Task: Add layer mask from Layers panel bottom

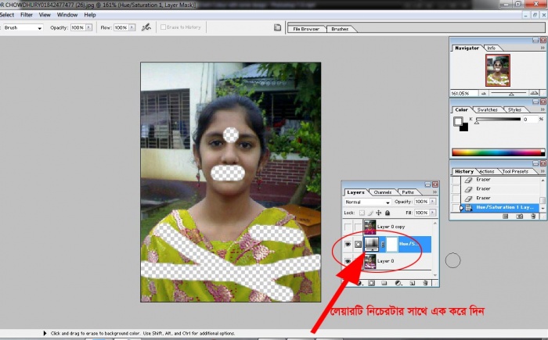Action: 372,283
